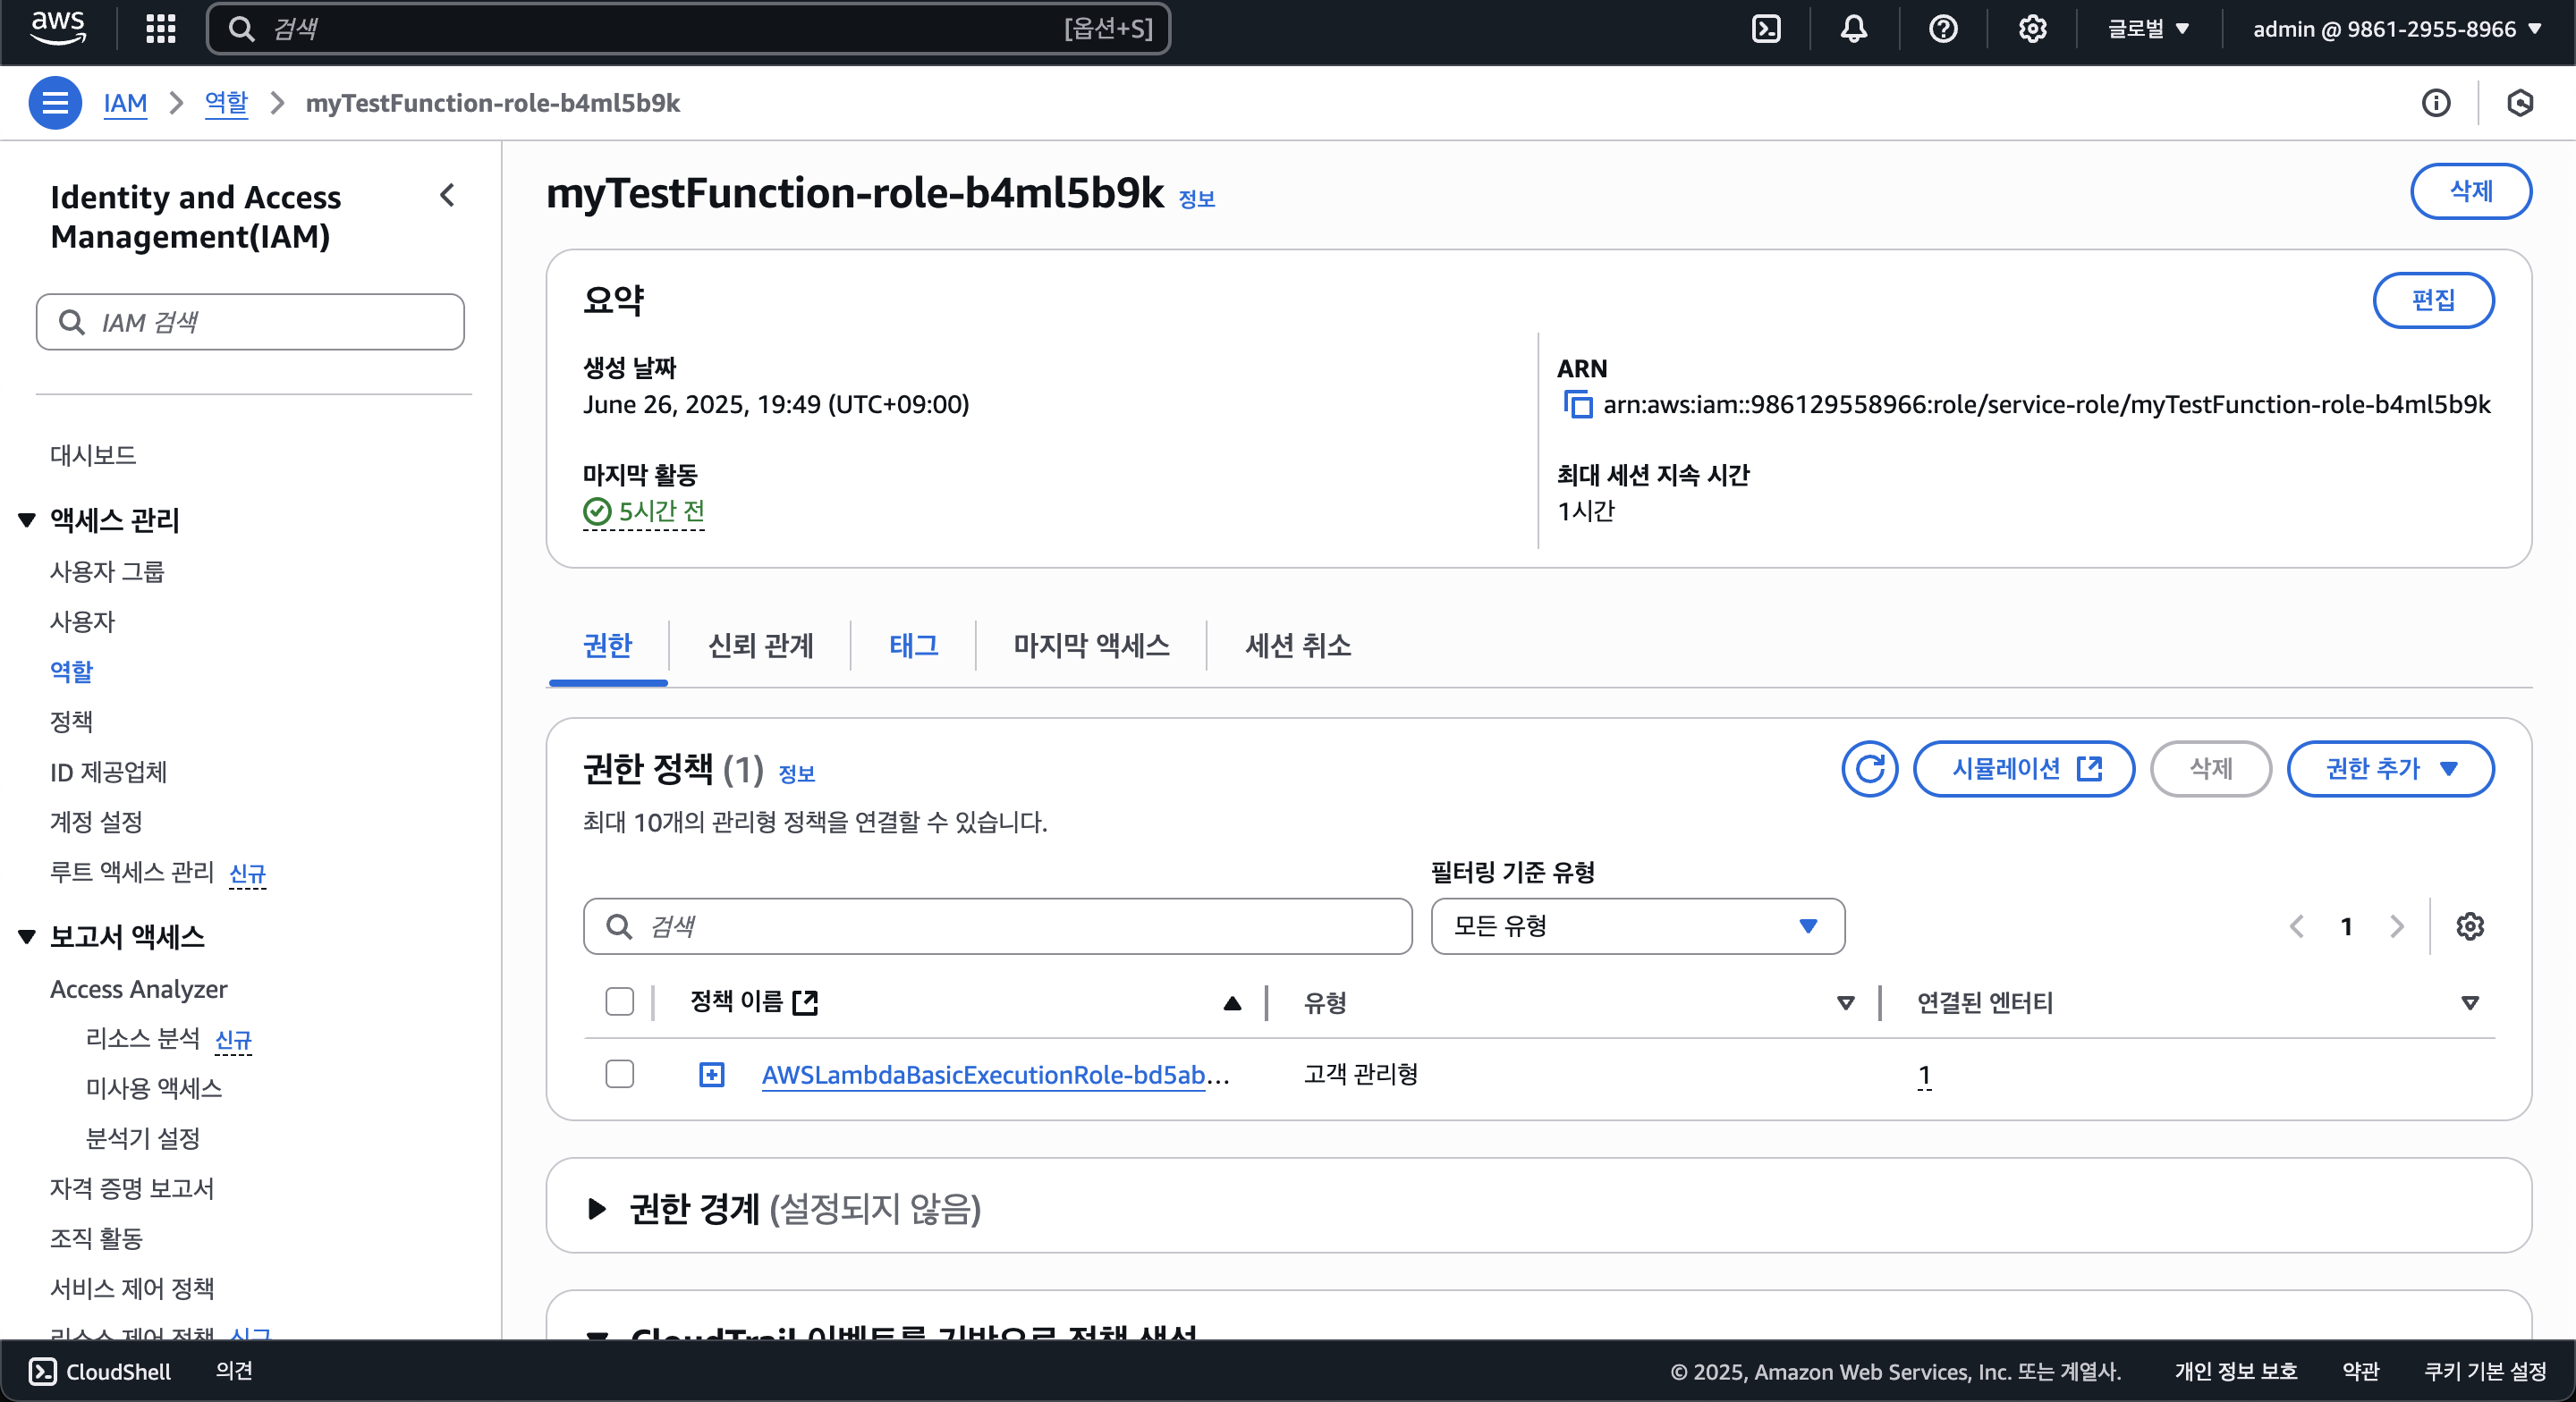Open the notifications bell
This screenshot has height=1402, width=2576.
(x=1854, y=29)
